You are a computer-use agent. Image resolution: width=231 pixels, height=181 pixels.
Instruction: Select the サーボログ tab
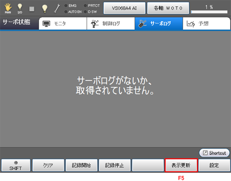[x=159, y=24]
